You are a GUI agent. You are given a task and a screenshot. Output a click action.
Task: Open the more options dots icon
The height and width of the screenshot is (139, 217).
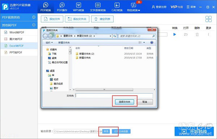tap(208, 34)
